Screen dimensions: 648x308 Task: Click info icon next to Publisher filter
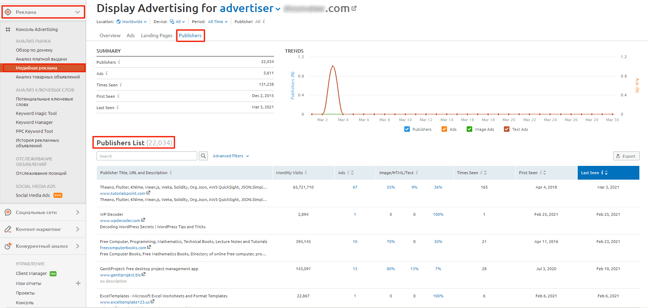264,21
